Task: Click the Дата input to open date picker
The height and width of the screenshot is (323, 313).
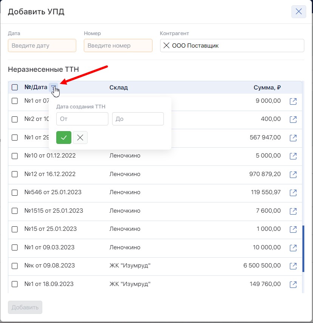Action: pos(42,46)
